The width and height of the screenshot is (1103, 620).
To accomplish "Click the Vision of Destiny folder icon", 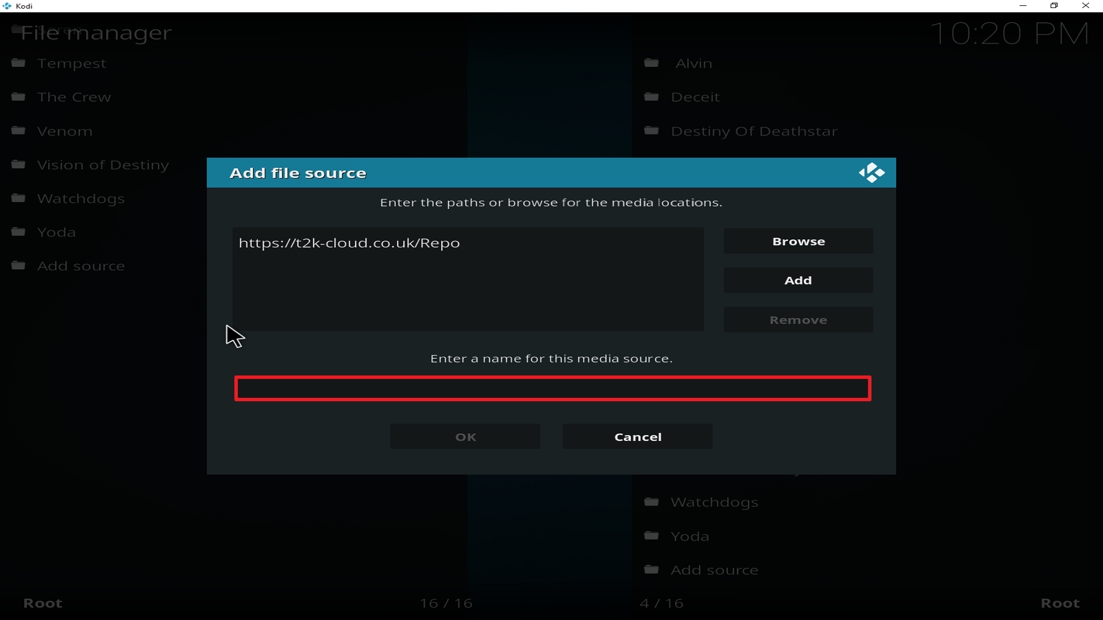I will 18,164.
